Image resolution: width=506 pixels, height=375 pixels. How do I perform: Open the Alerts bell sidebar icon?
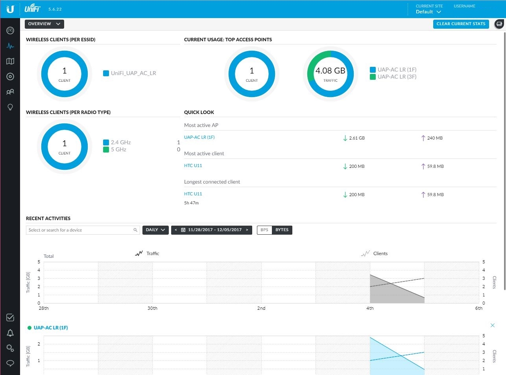point(10,333)
